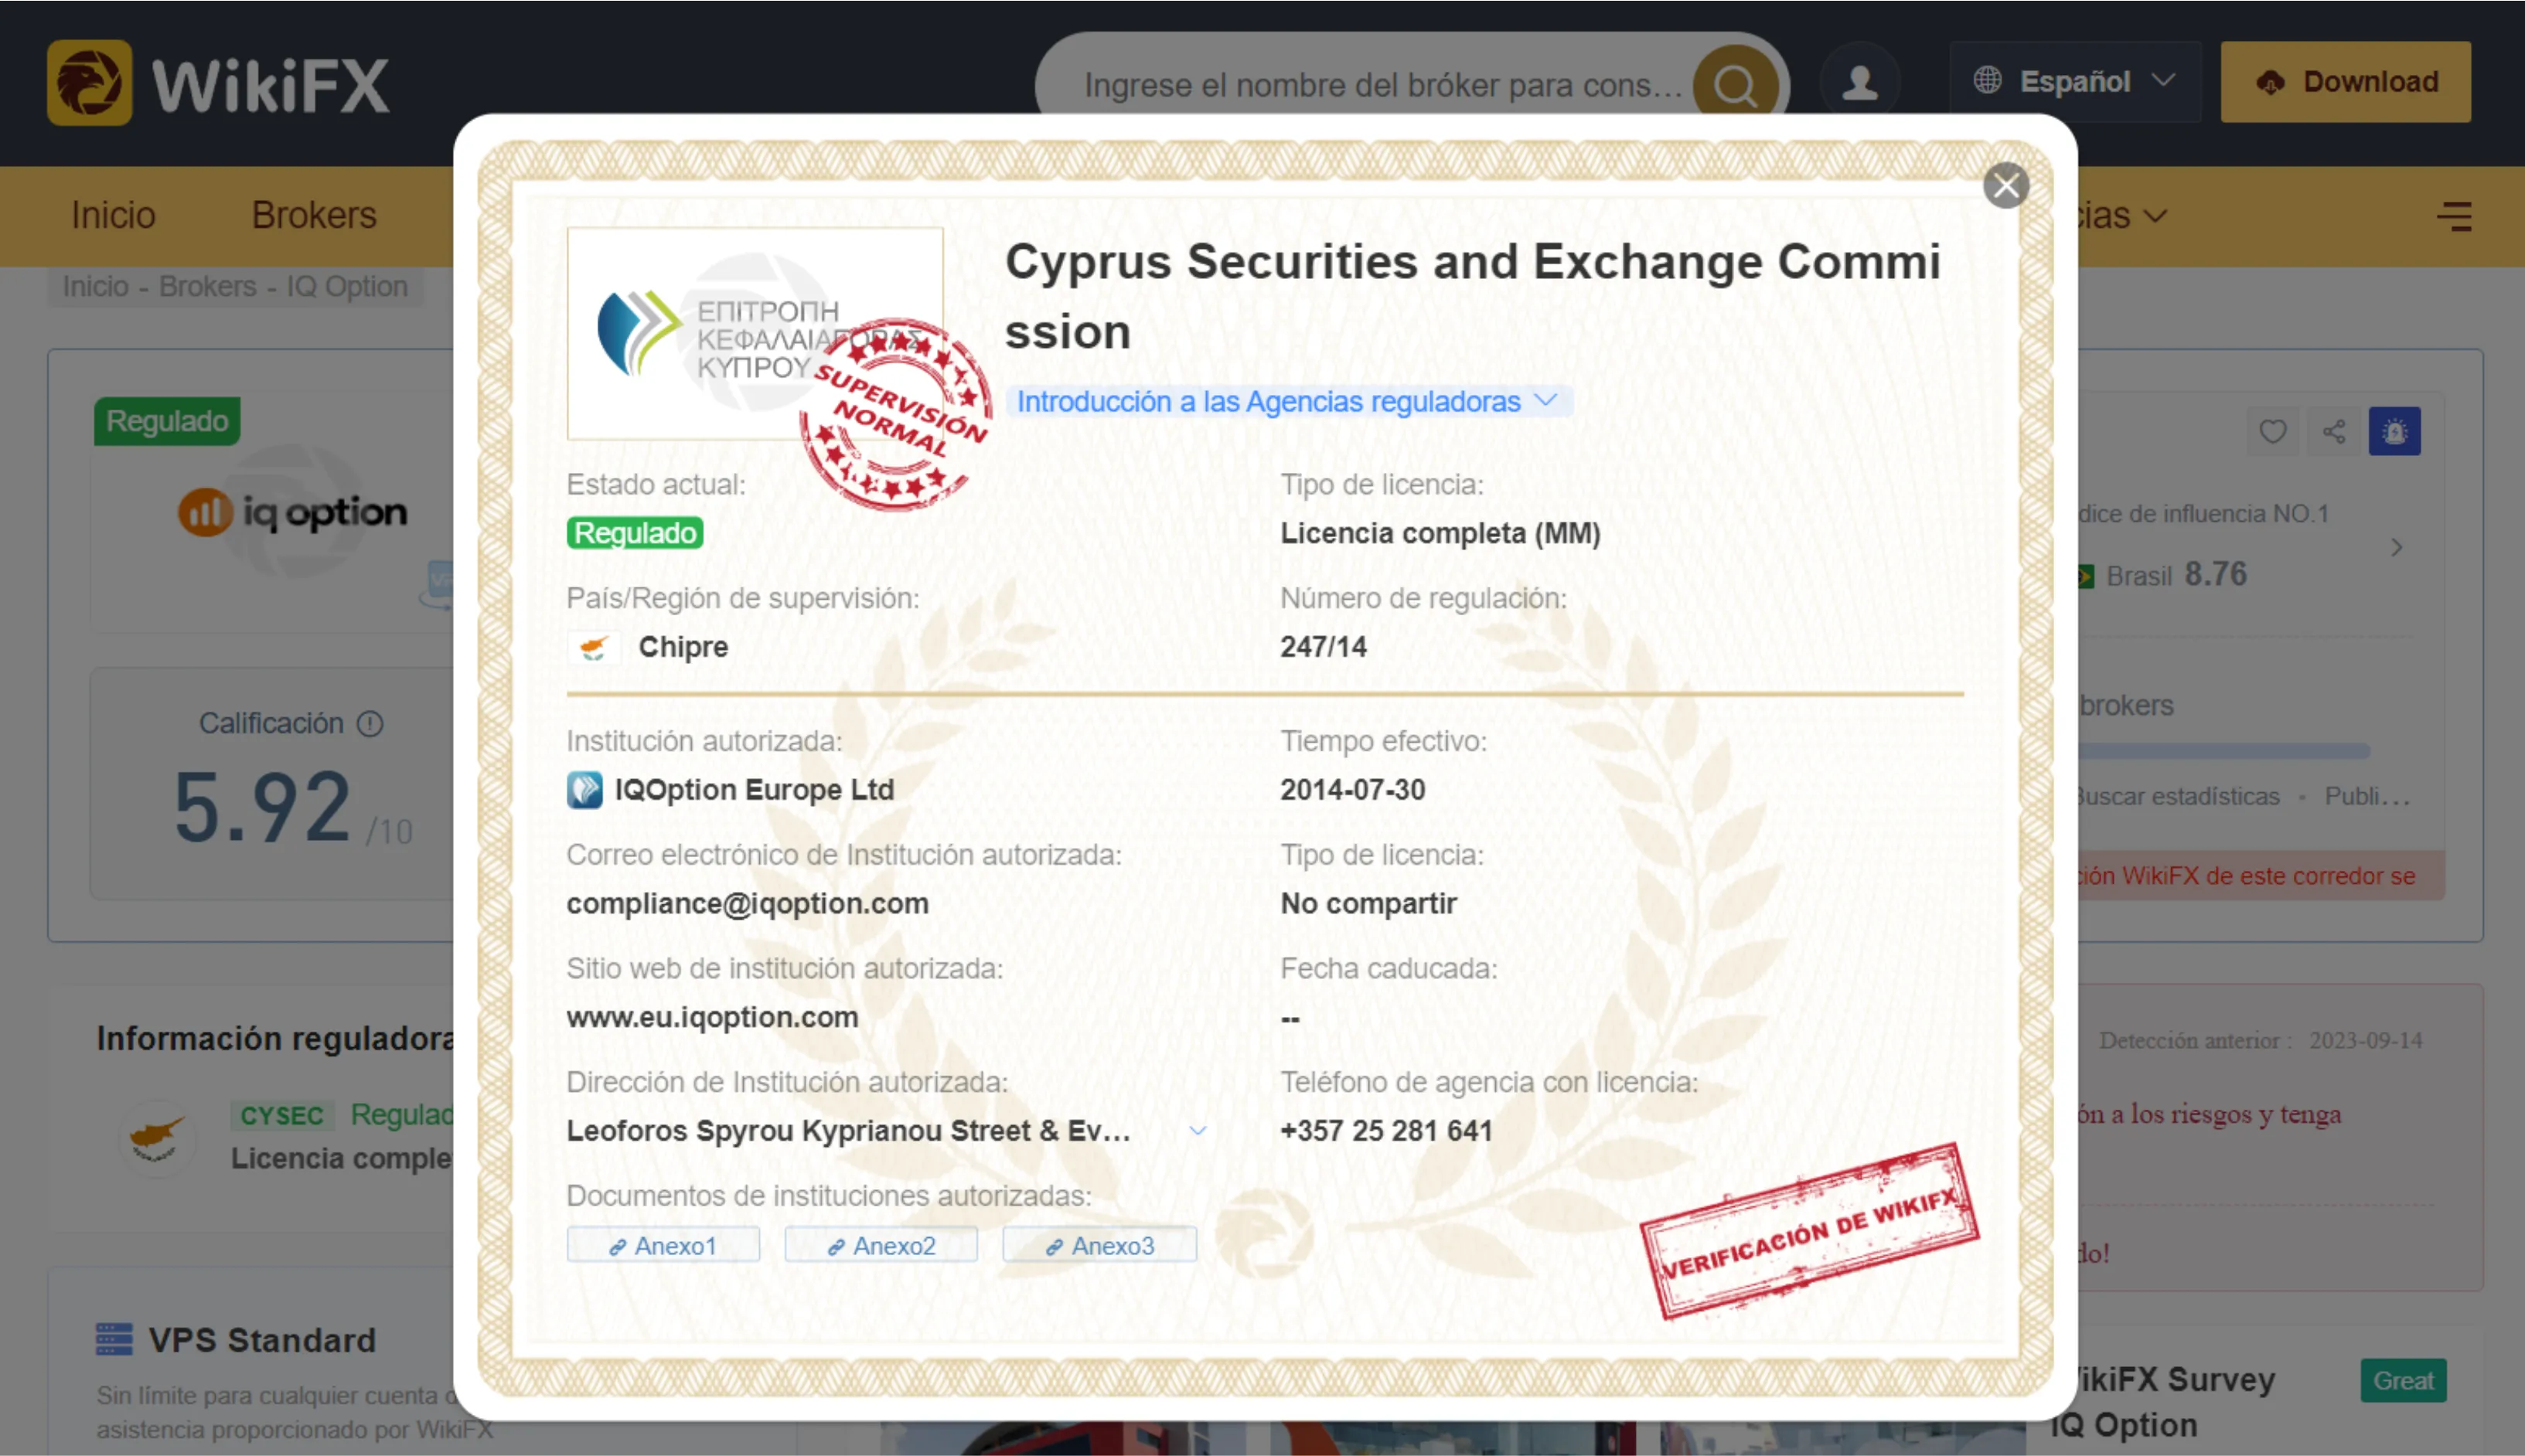Open the Brokers menu item

coord(314,216)
